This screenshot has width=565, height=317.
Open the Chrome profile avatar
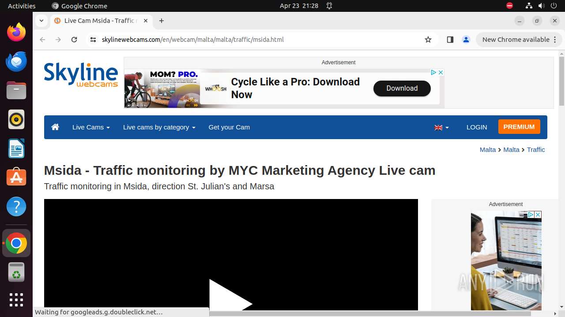click(x=466, y=40)
